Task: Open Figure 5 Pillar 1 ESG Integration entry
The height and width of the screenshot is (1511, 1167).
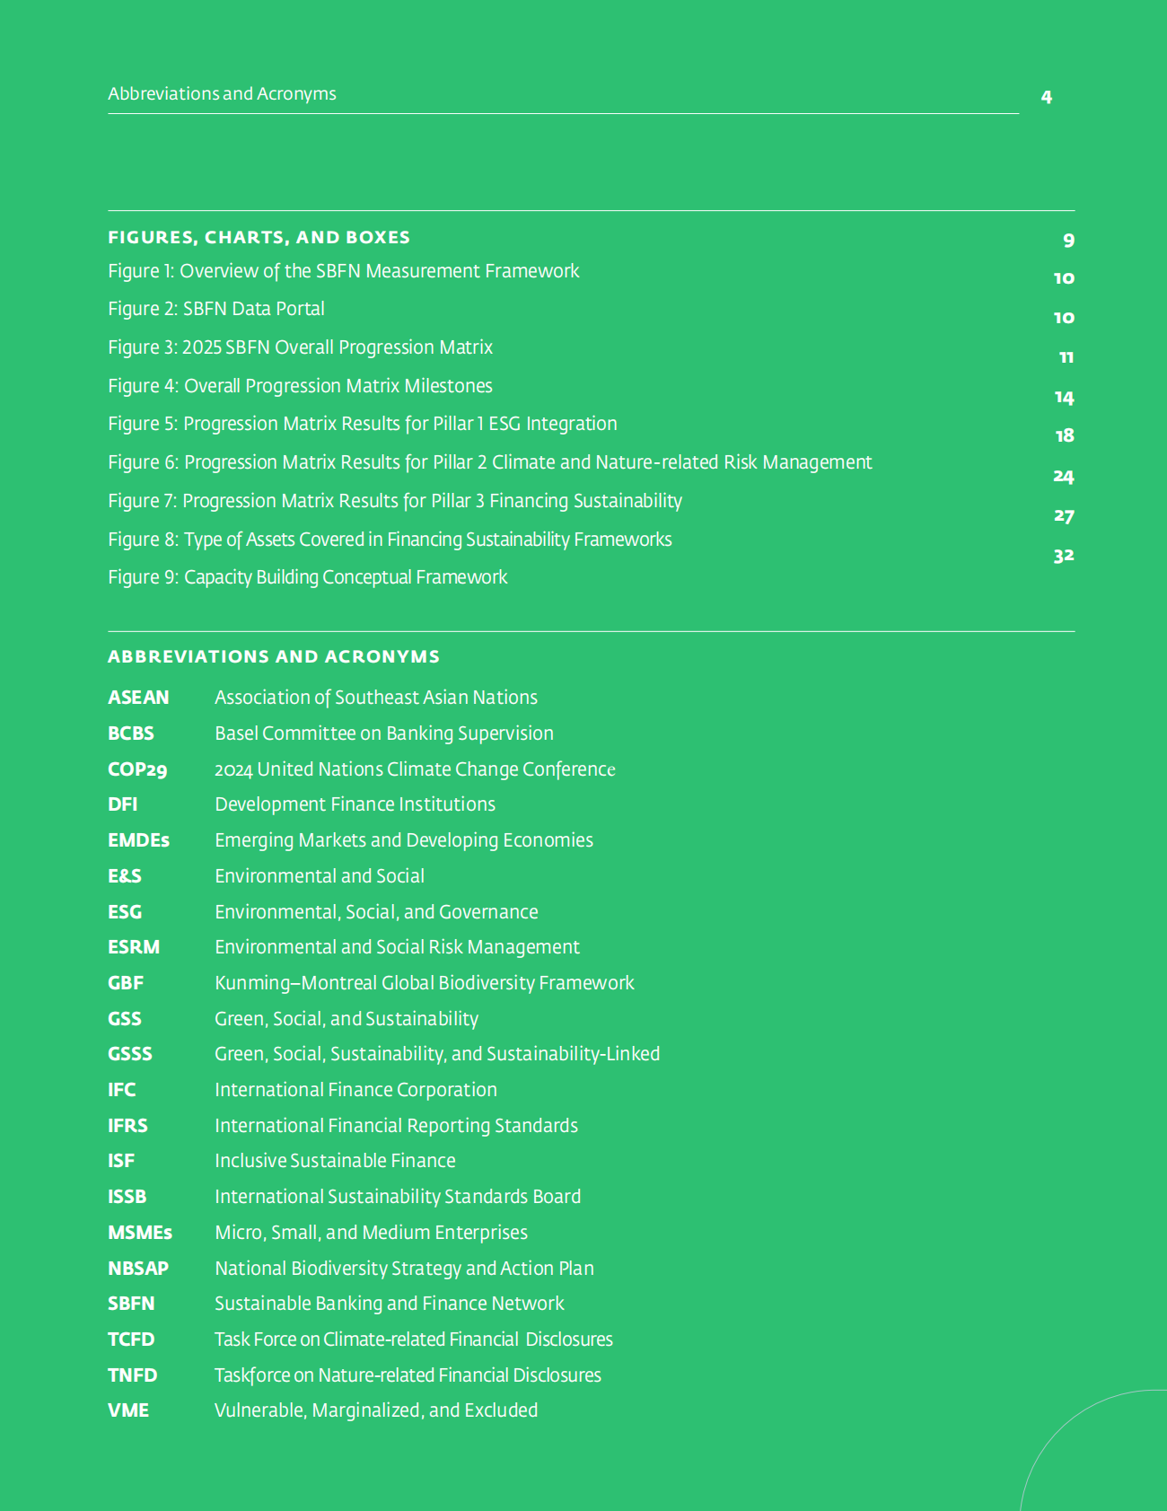Action: click(362, 424)
